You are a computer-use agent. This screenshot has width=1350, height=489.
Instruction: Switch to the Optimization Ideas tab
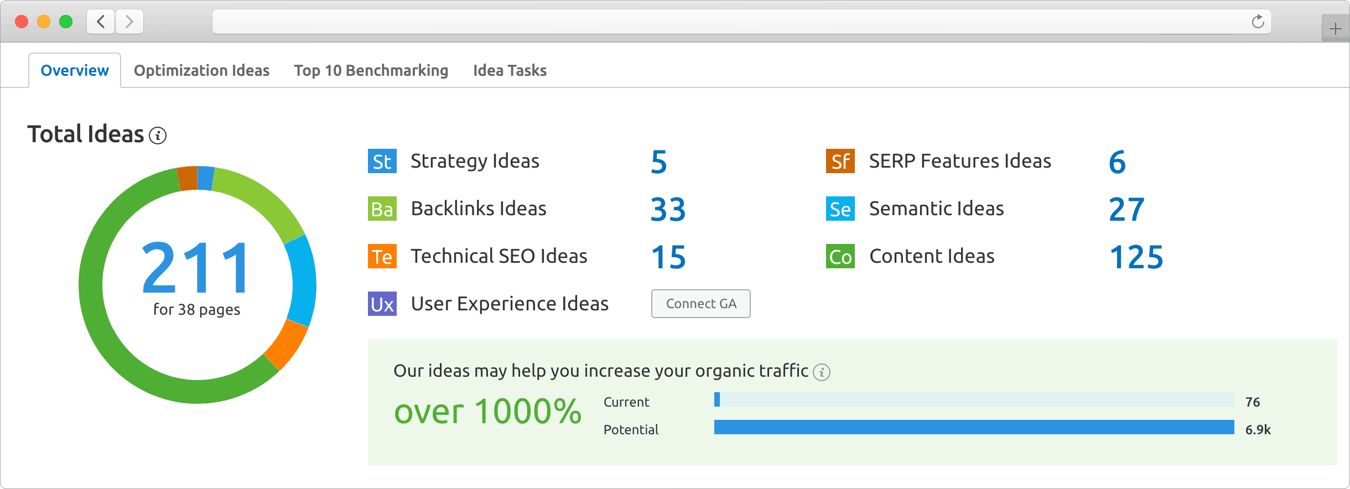[201, 70]
